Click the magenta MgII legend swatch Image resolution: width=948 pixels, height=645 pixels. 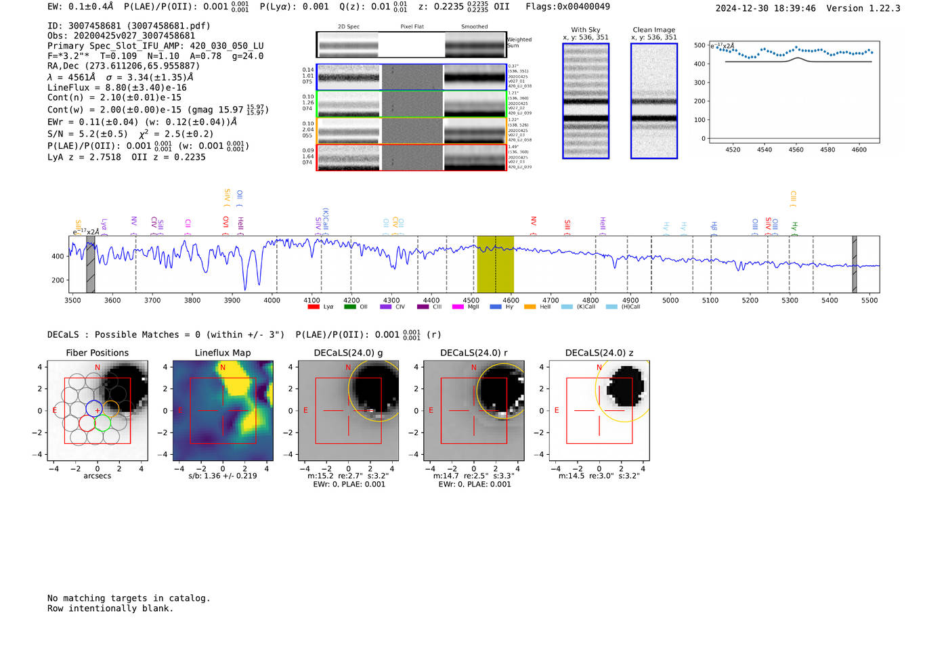point(458,307)
